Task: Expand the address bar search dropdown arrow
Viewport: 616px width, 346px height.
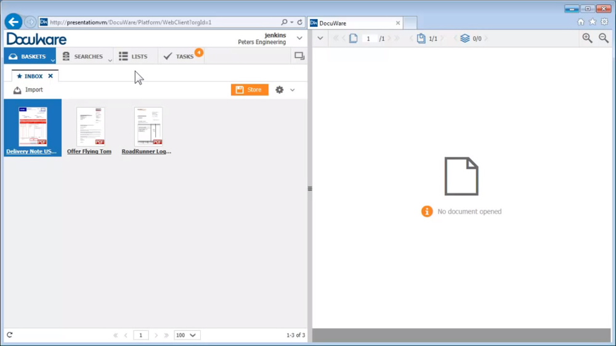Action: (x=291, y=22)
